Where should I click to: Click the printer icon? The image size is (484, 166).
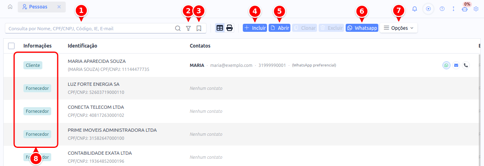229,28
